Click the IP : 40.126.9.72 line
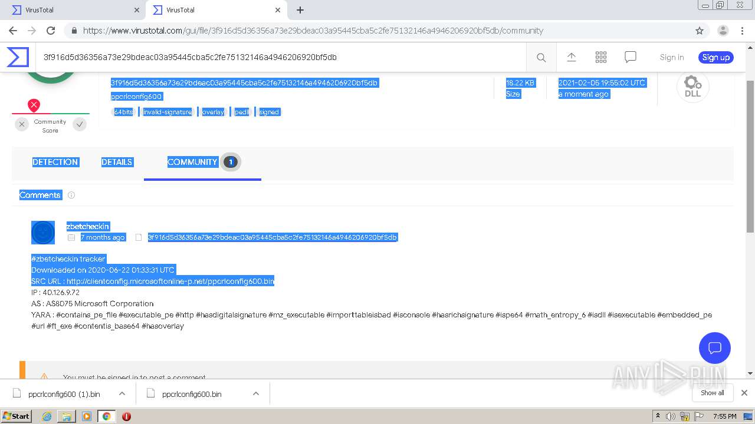755x424 pixels. point(55,292)
